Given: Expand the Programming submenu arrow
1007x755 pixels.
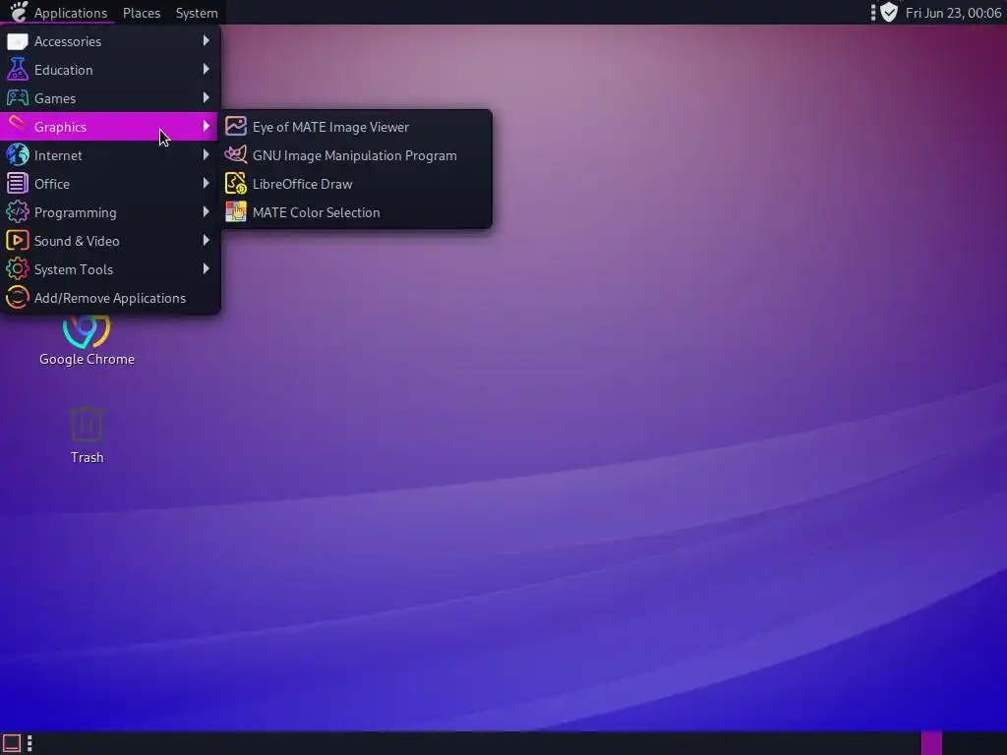Looking at the screenshot, I should (x=207, y=212).
